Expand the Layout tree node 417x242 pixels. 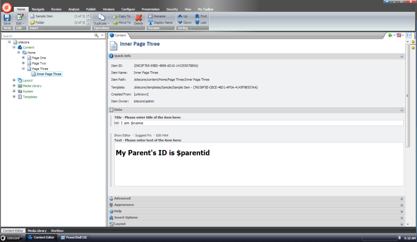(x=14, y=80)
